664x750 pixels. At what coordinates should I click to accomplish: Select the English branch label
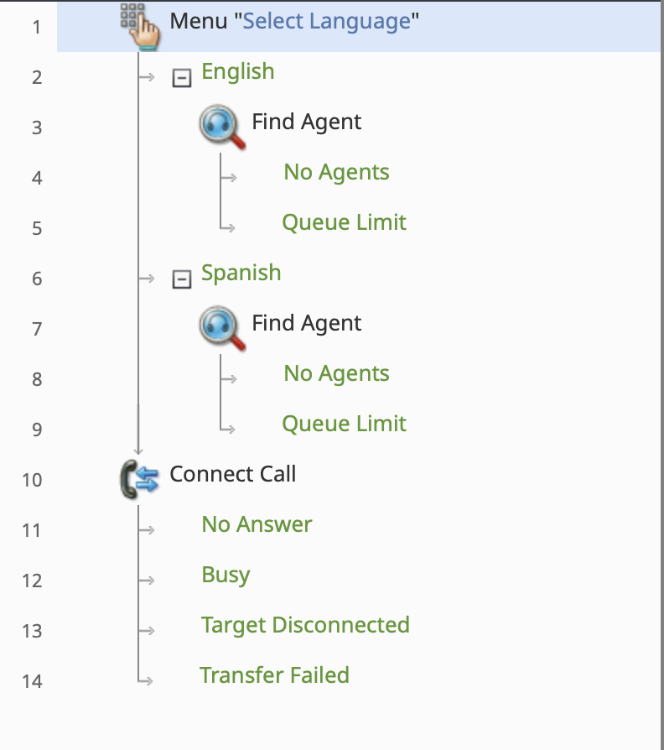click(x=238, y=72)
